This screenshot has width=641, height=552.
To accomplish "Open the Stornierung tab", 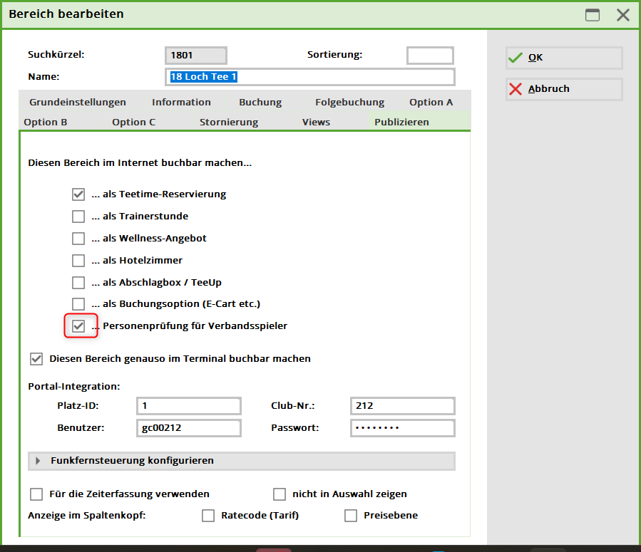I will click(x=228, y=122).
